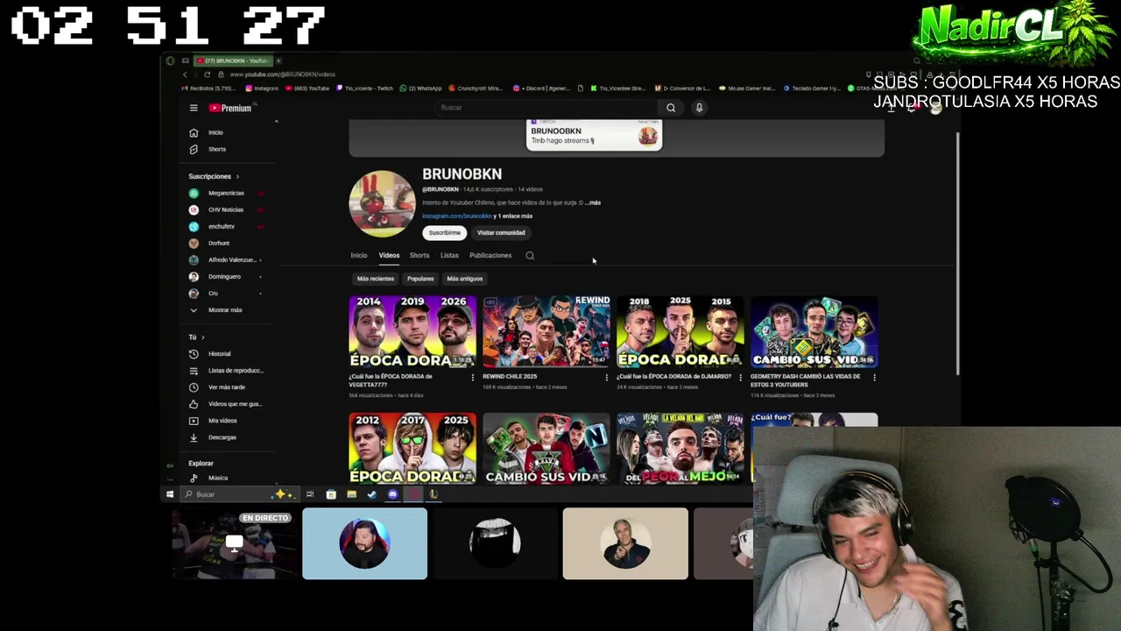Filter videos by Más antiguos
The height and width of the screenshot is (631, 1121).
pos(465,279)
